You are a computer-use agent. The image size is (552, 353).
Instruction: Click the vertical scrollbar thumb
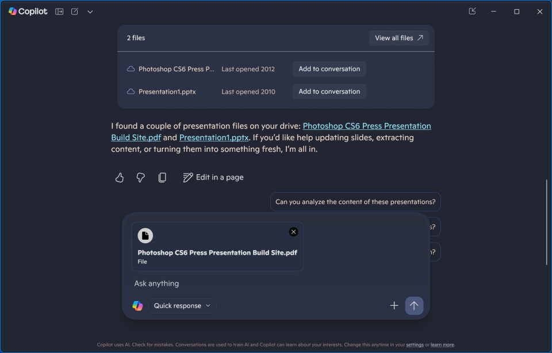(546, 222)
